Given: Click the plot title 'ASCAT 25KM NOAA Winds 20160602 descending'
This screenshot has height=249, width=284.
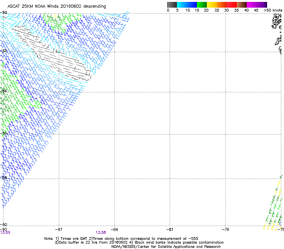Looking at the screenshot, I should click(56, 6).
